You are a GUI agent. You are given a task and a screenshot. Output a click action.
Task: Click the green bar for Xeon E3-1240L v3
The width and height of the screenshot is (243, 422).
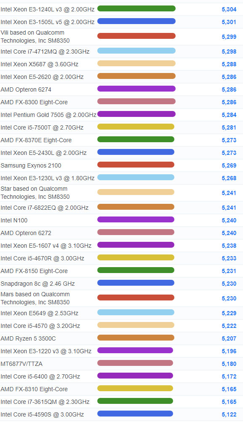point(136,8)
